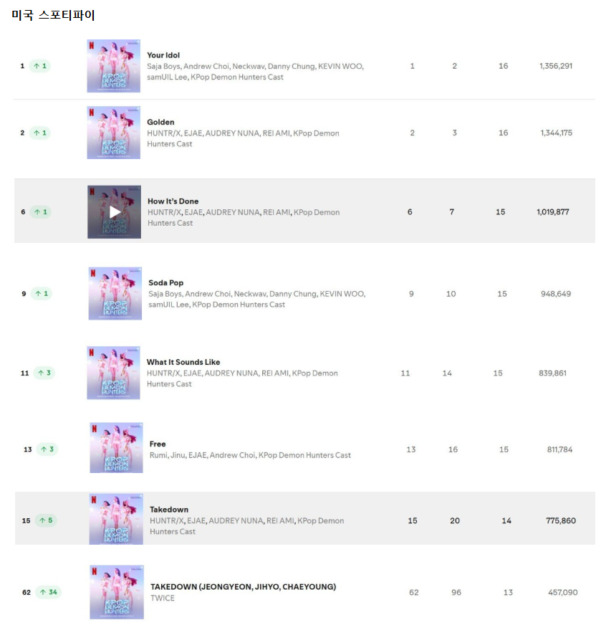
Task: Click the up 3 badge beside Free's rank 13
Action: 47,449
